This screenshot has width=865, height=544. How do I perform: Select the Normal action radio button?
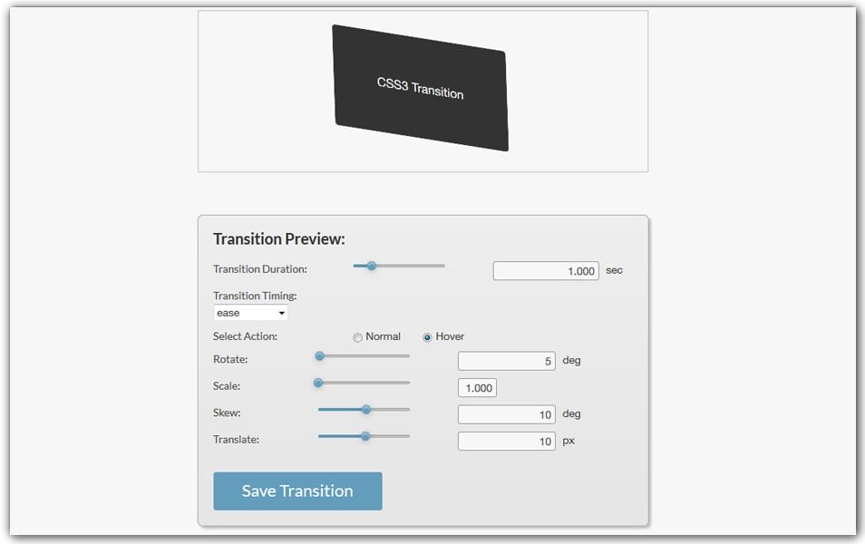point(357,336)
